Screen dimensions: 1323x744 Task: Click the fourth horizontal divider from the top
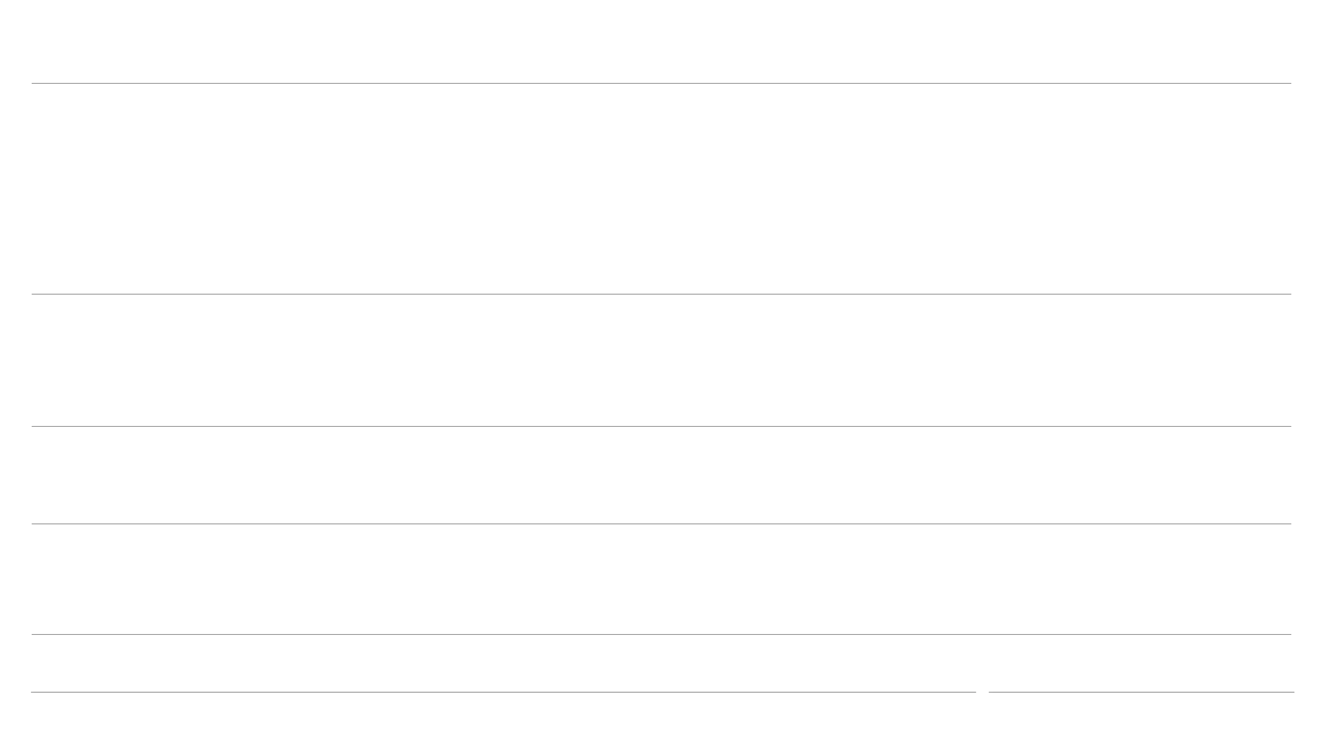point(661,524)
